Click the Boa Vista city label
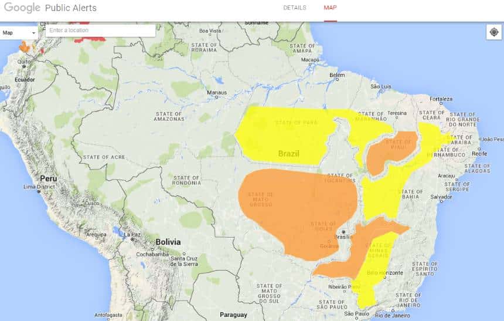The image size is (504, 321). click(x=210, y=31)
